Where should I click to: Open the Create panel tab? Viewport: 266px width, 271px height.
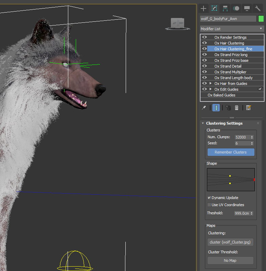coord(203,8)
